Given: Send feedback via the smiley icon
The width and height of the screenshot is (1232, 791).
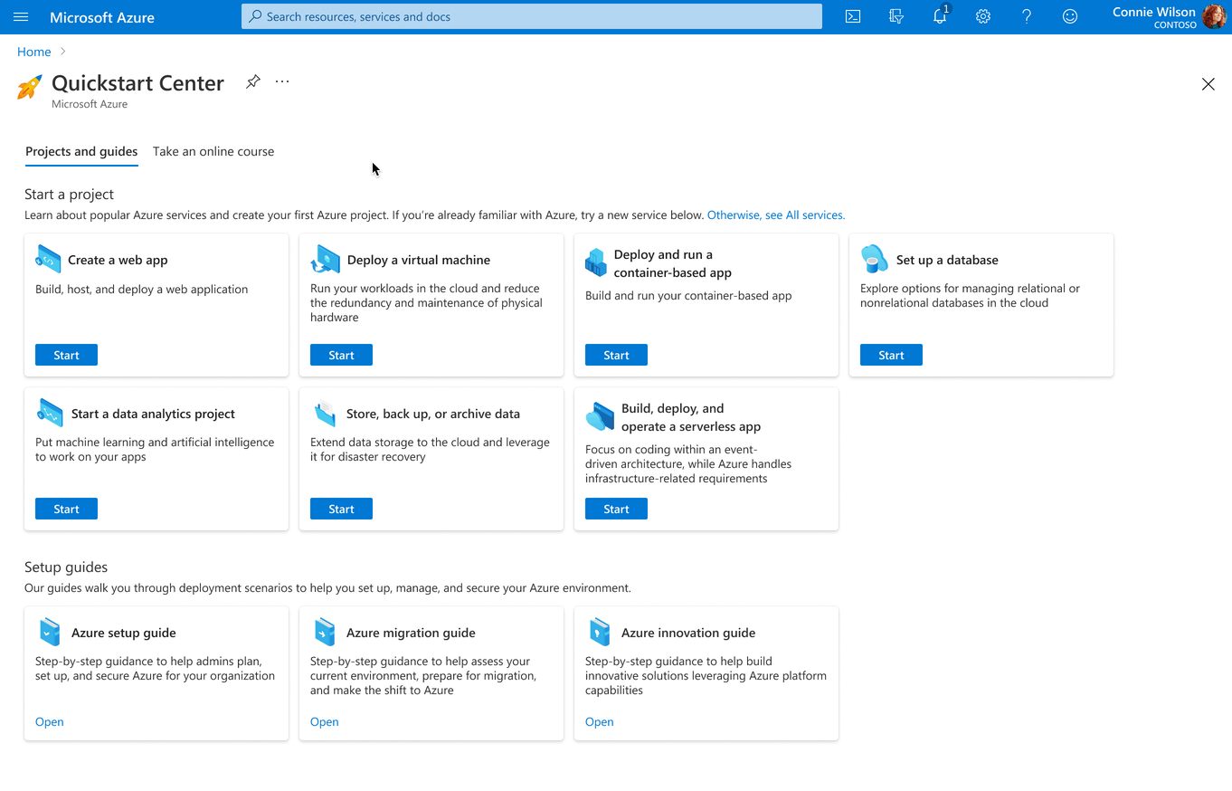Looking at the screenshot, I should (1069, 16).
